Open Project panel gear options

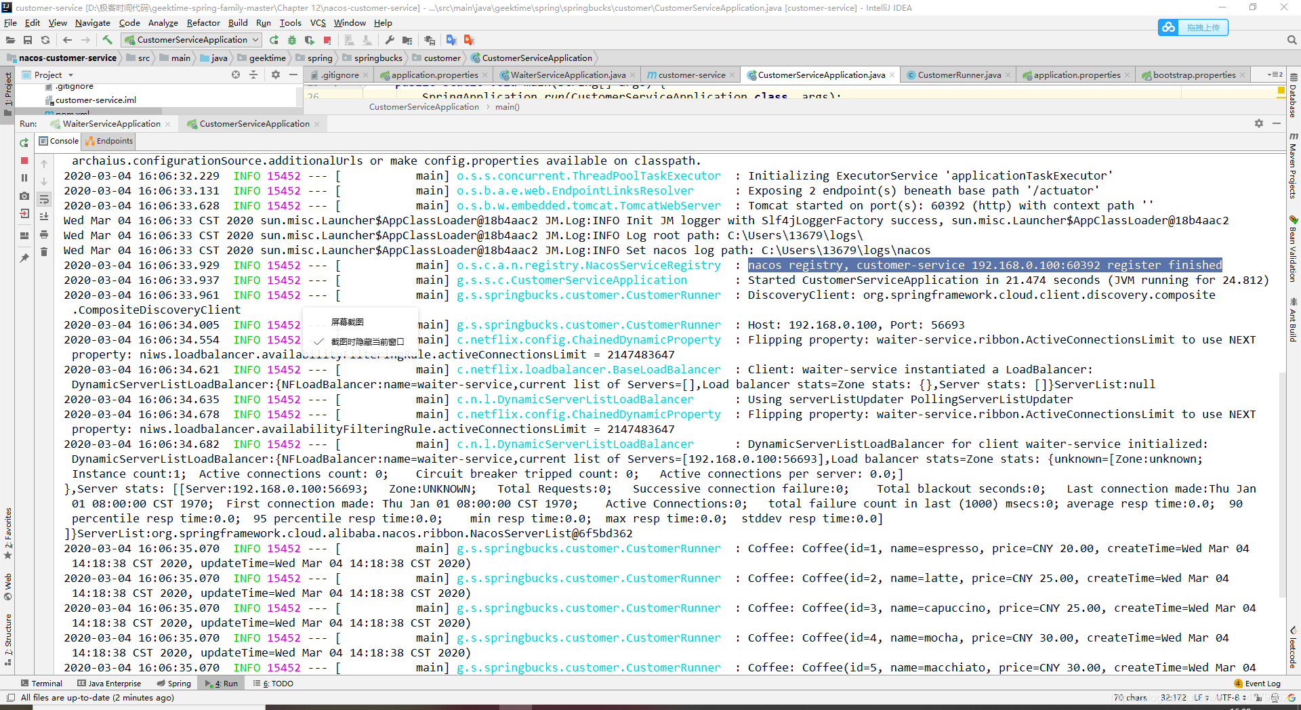coord(276,75)
